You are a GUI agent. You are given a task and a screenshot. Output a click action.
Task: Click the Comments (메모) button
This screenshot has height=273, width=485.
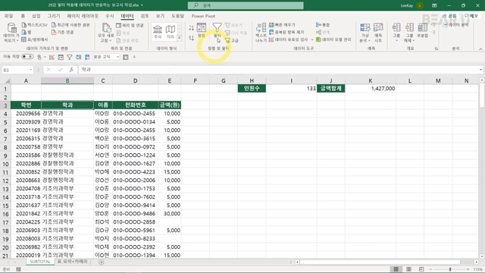point(471,16)
